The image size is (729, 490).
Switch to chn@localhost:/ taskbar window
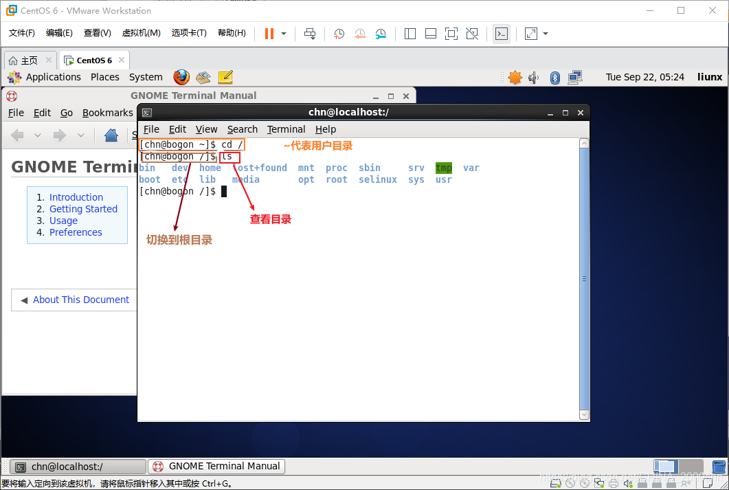pyautogui.click(x=78, y=466)
